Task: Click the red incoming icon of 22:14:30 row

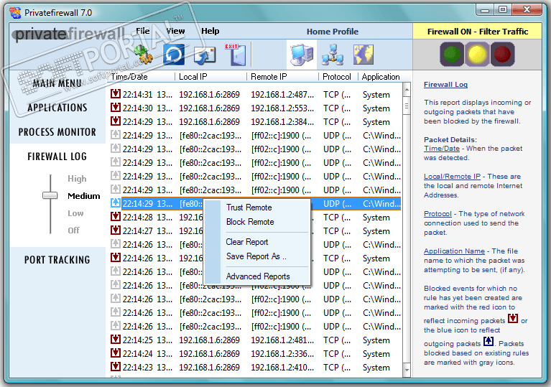Action: (115, 108)
